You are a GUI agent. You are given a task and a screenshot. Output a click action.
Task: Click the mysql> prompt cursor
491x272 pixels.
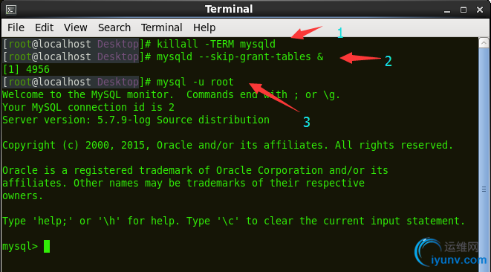pos(47,246)
